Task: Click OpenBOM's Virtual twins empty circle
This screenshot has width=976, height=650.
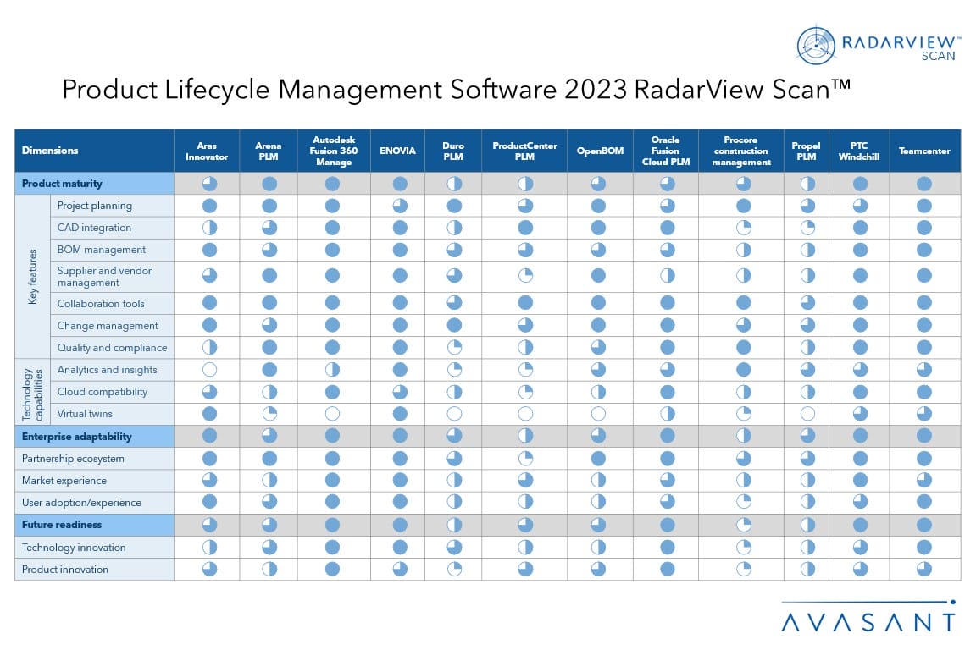Action: pyautogui.click(x=598, y=414)
